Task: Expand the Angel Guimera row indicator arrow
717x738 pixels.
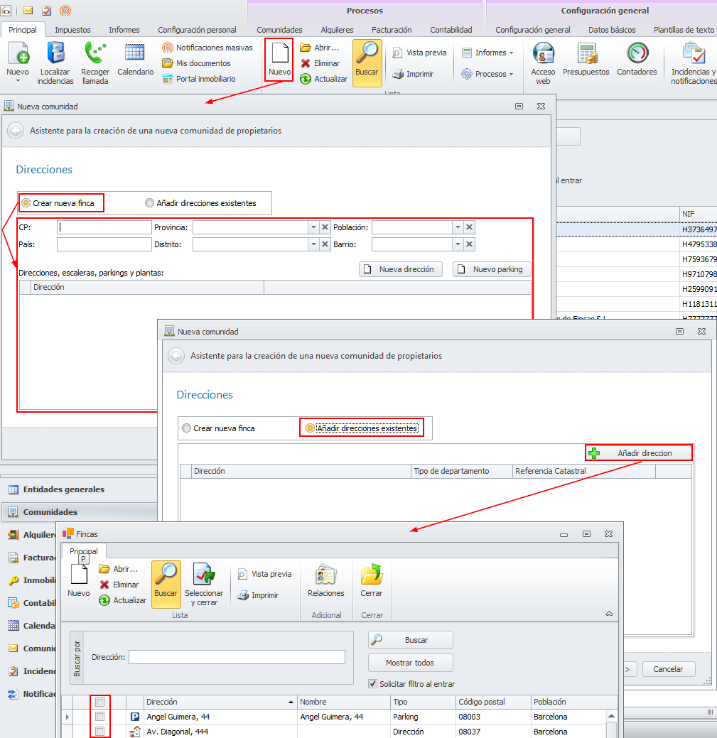Action: [68, 717]
